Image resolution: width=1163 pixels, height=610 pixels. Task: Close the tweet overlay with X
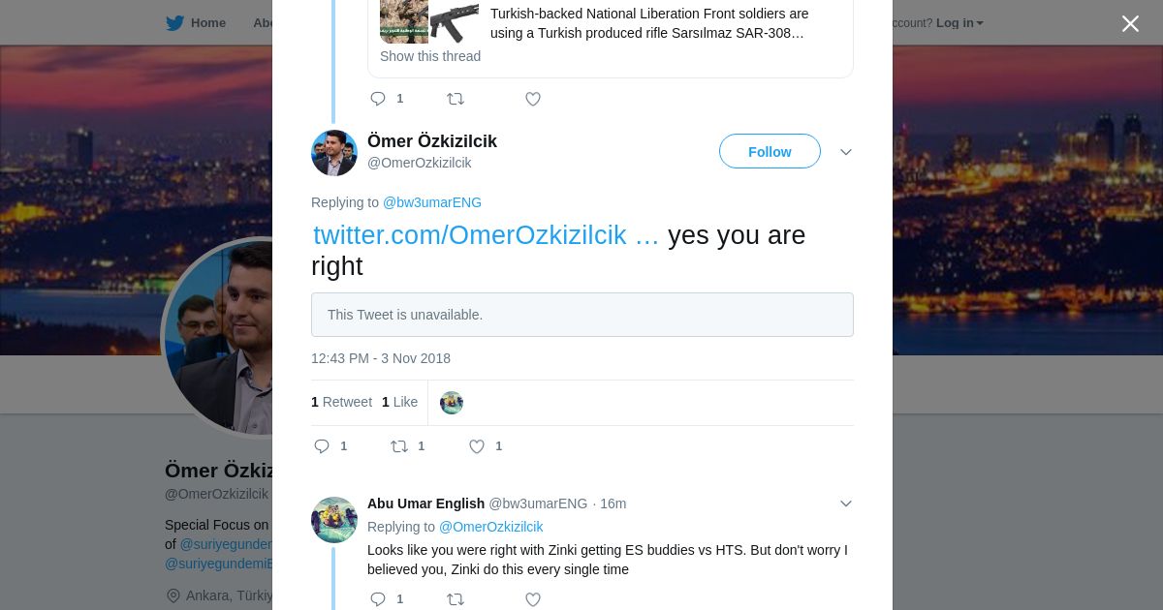click(x=1130, y=24)
